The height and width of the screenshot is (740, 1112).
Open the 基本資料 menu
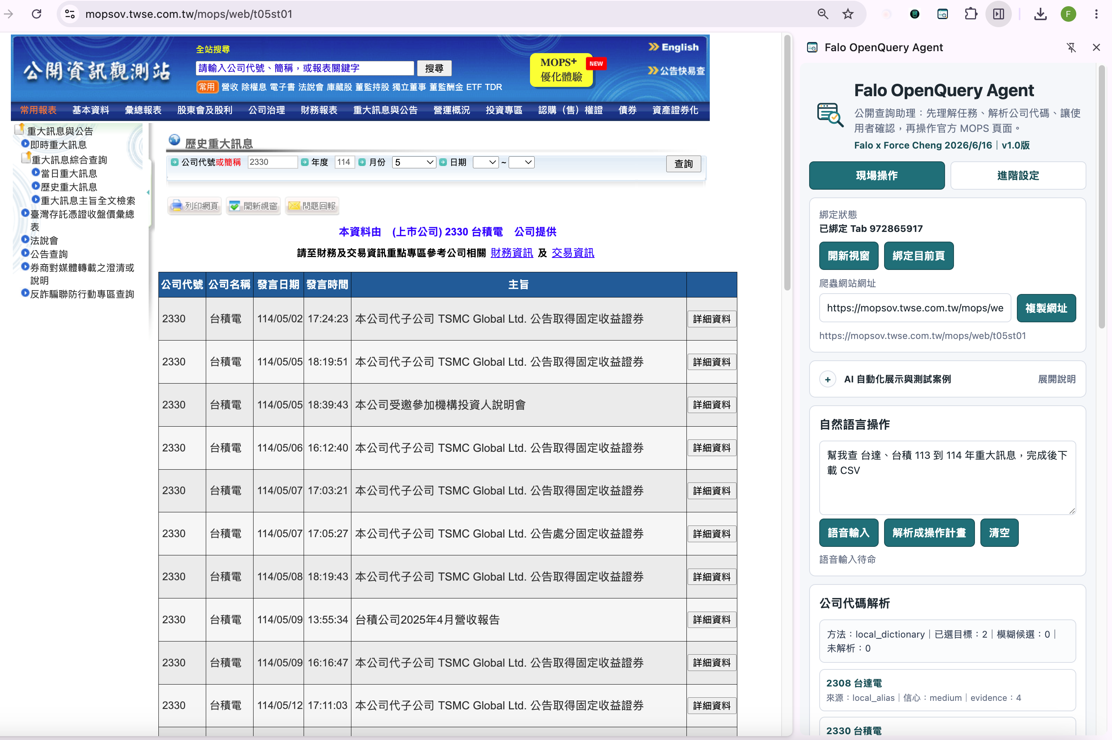91,111
